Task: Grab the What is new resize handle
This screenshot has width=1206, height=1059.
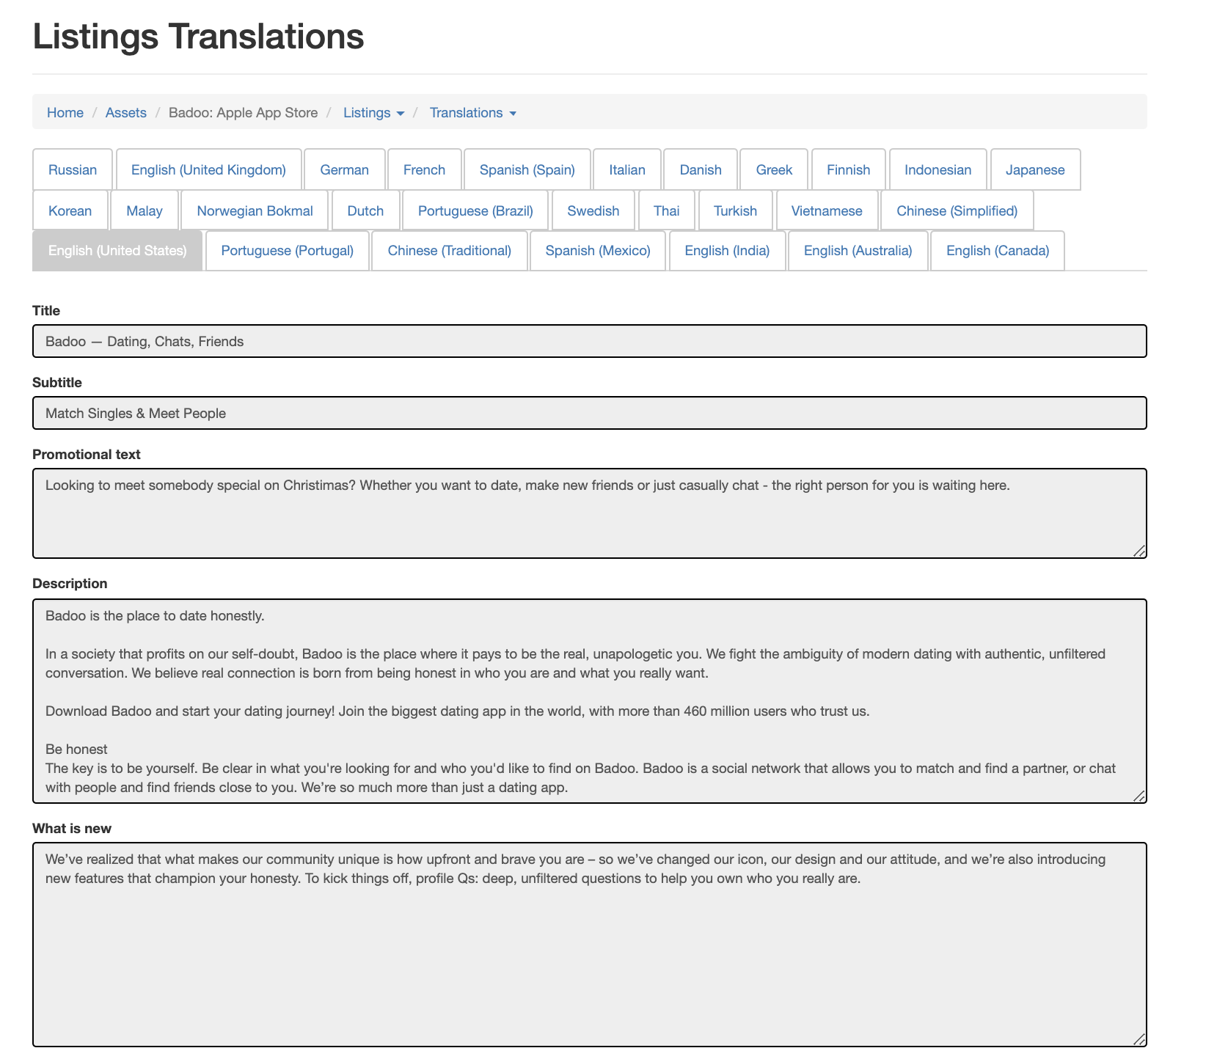Action: click(x=1139, y=1039)
